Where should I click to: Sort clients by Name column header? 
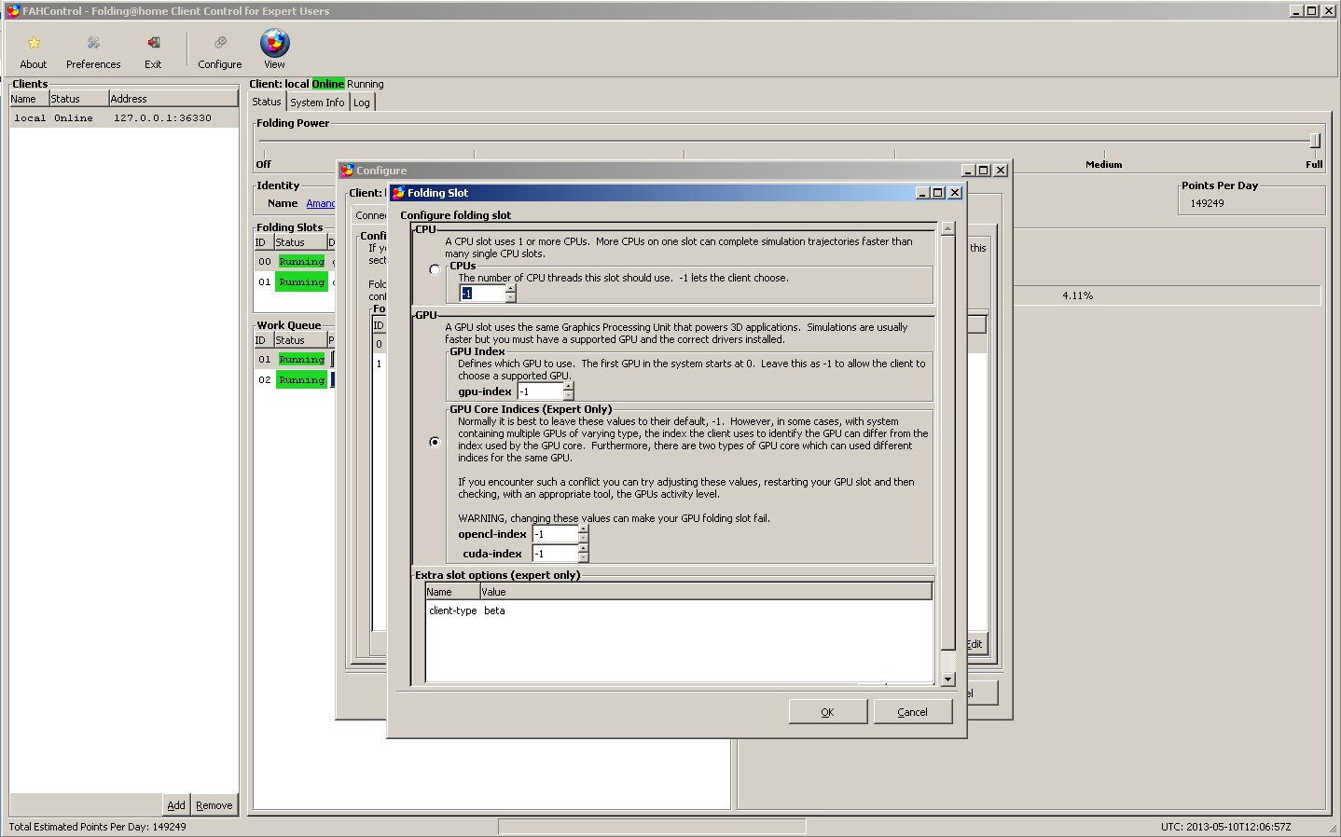29,99
